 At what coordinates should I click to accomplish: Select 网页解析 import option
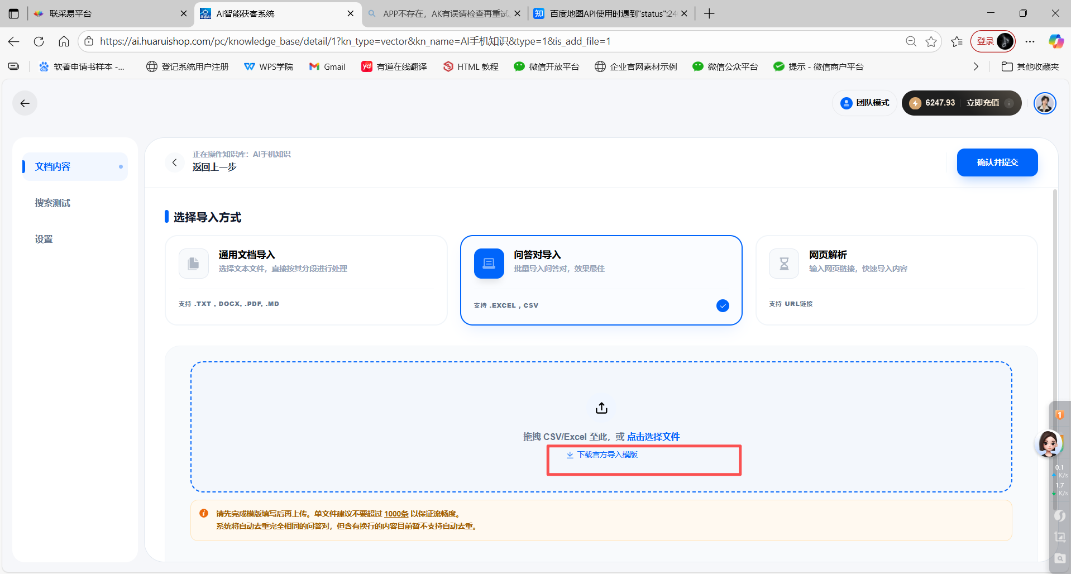point(896,280)
